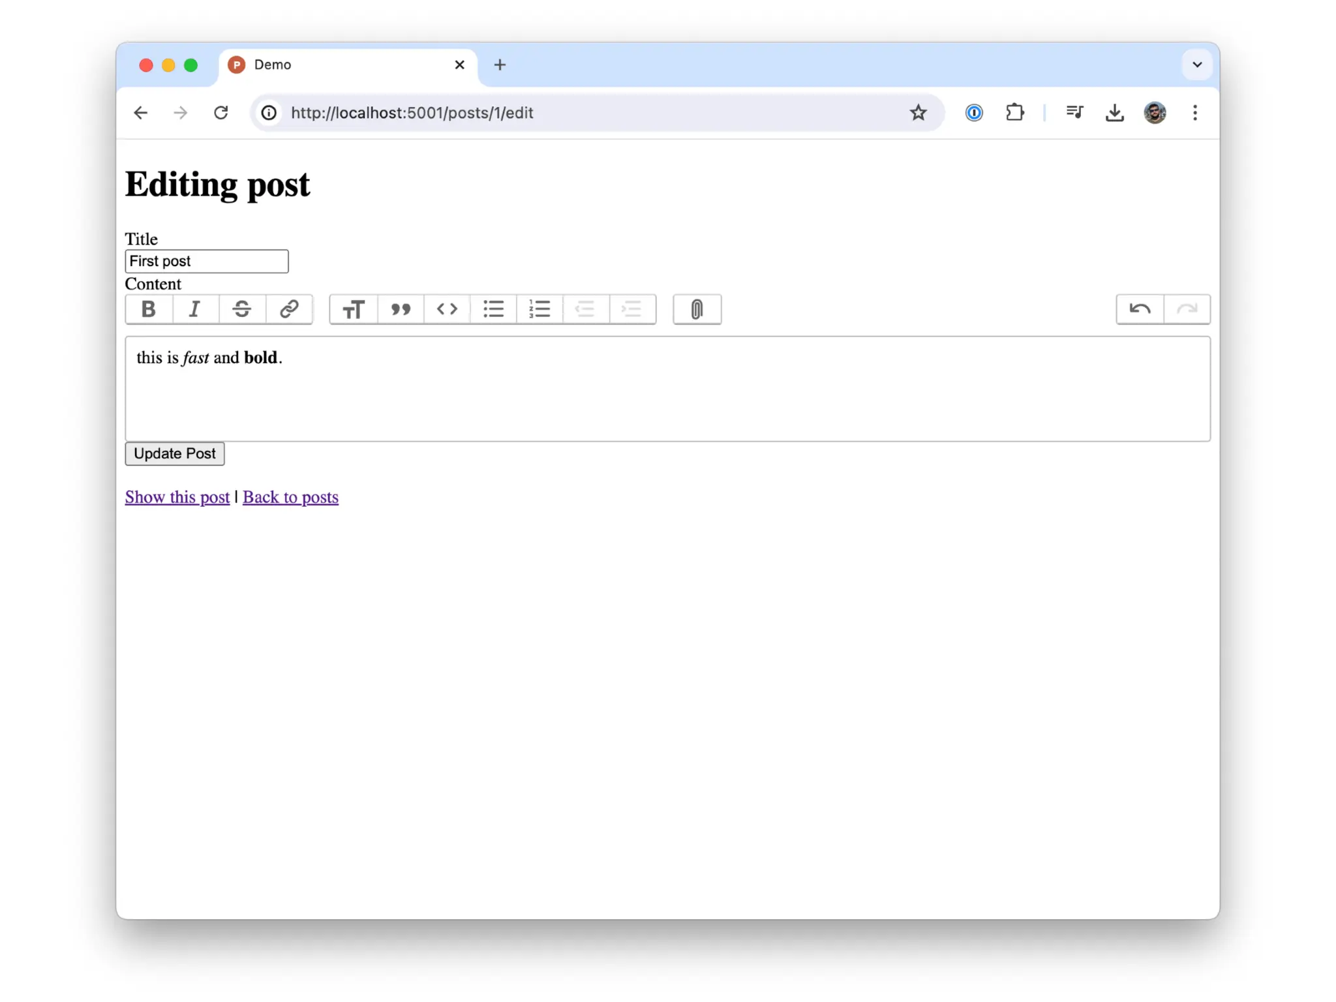Select the Demo browser tab
1336x1002 pixels.
pos(339,65)
